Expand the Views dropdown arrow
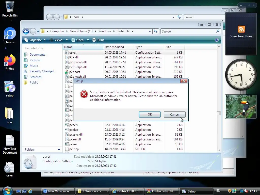 (67, 40)
